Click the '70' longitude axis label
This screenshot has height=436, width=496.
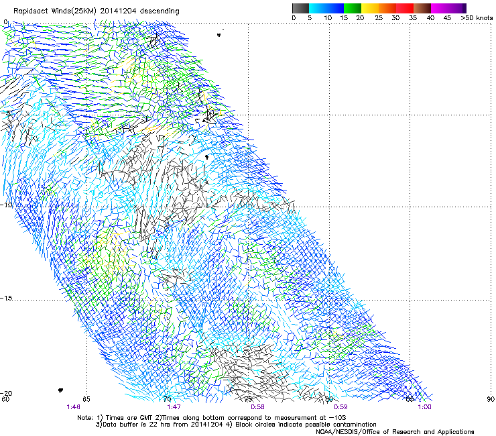pyautogui.click(x=168, y=399)
